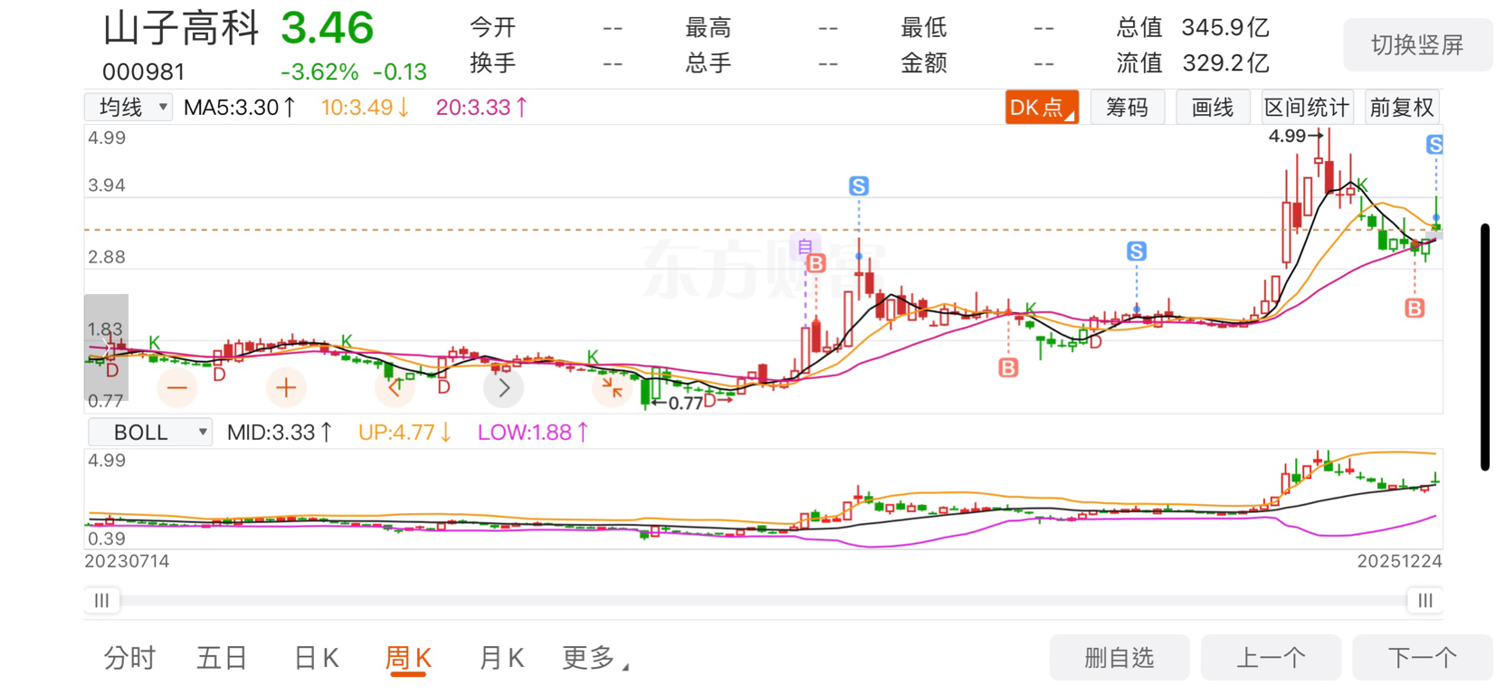Shift chart left with left arrow icon
The image size is (1505, 695).
[x=395, y=388]
